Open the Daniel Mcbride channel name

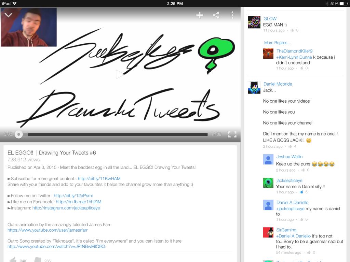(x=278, y=84)
